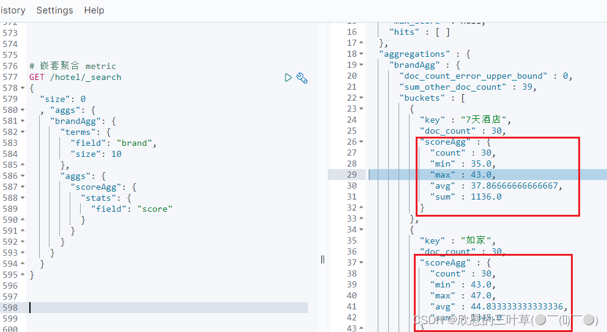
Task: Click '"doc_count_error_upper_bound" : 0' line
Action: 486,76
